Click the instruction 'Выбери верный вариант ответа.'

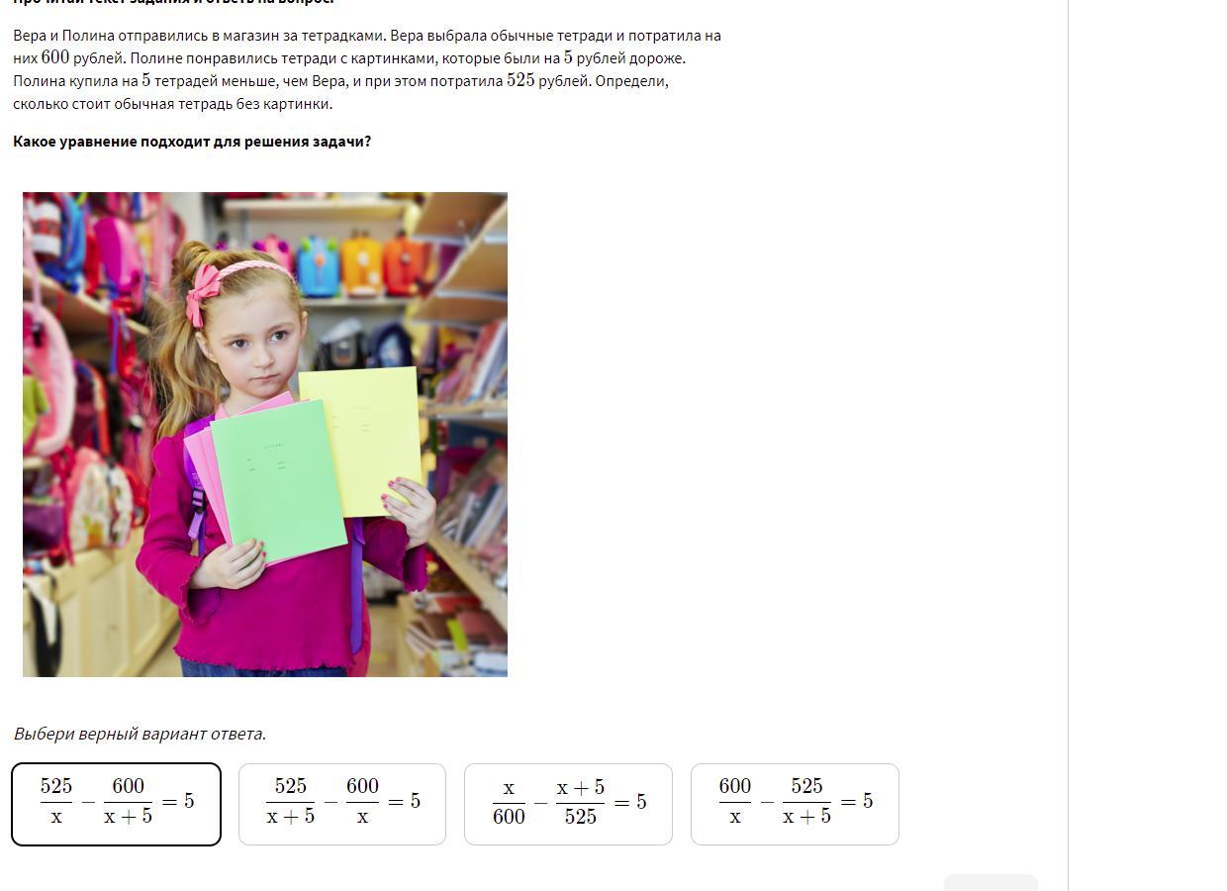coord(140,734)
